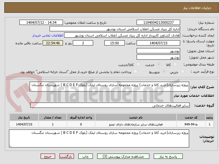Click the تعداد / مقدار column header

pyautogui.click(x=53, y=117)
